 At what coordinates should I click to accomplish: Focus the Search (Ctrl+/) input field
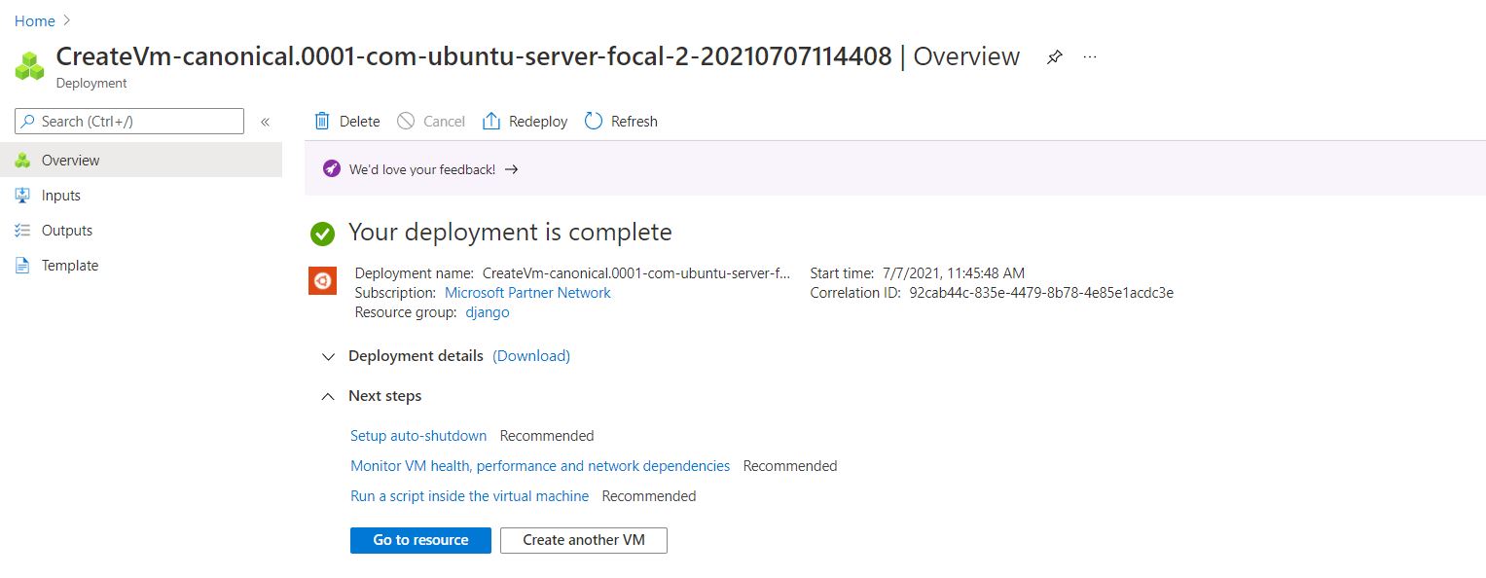(x=136, y=122)
